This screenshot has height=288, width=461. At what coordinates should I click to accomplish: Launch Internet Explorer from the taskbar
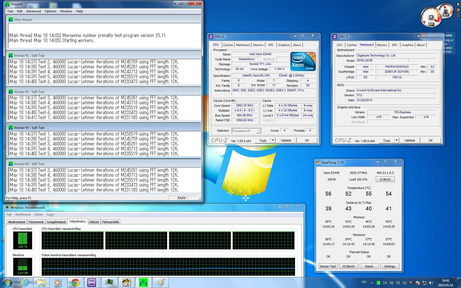(x=25, y=283)
